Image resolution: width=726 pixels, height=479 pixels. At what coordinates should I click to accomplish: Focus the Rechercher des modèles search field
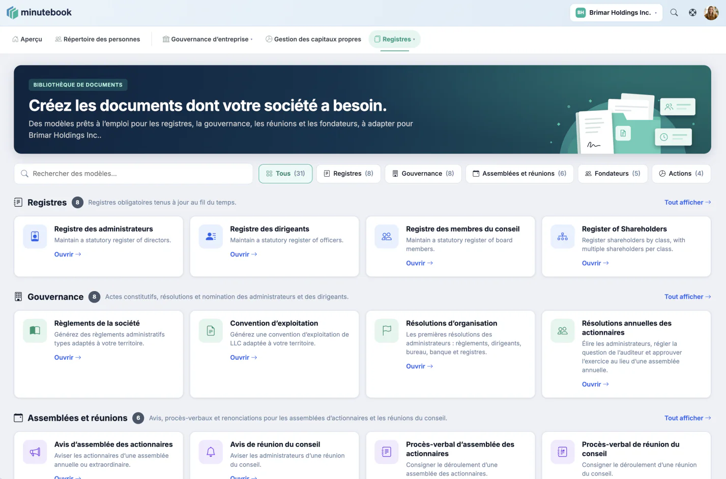click(133, 174)
